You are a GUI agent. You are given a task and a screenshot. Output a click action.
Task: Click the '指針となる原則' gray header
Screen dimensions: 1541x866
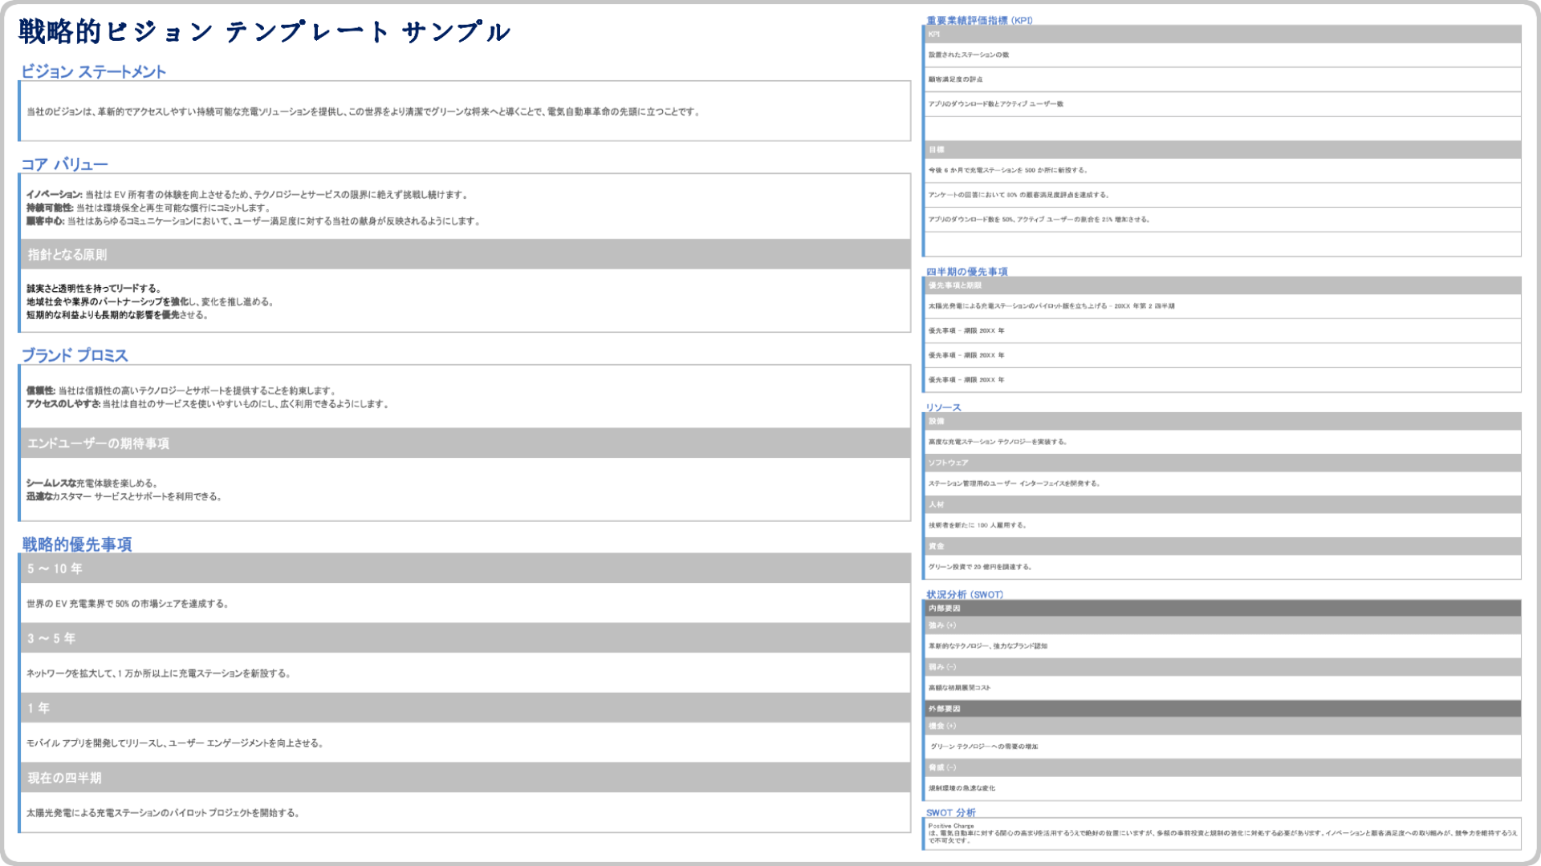(466, 254)
